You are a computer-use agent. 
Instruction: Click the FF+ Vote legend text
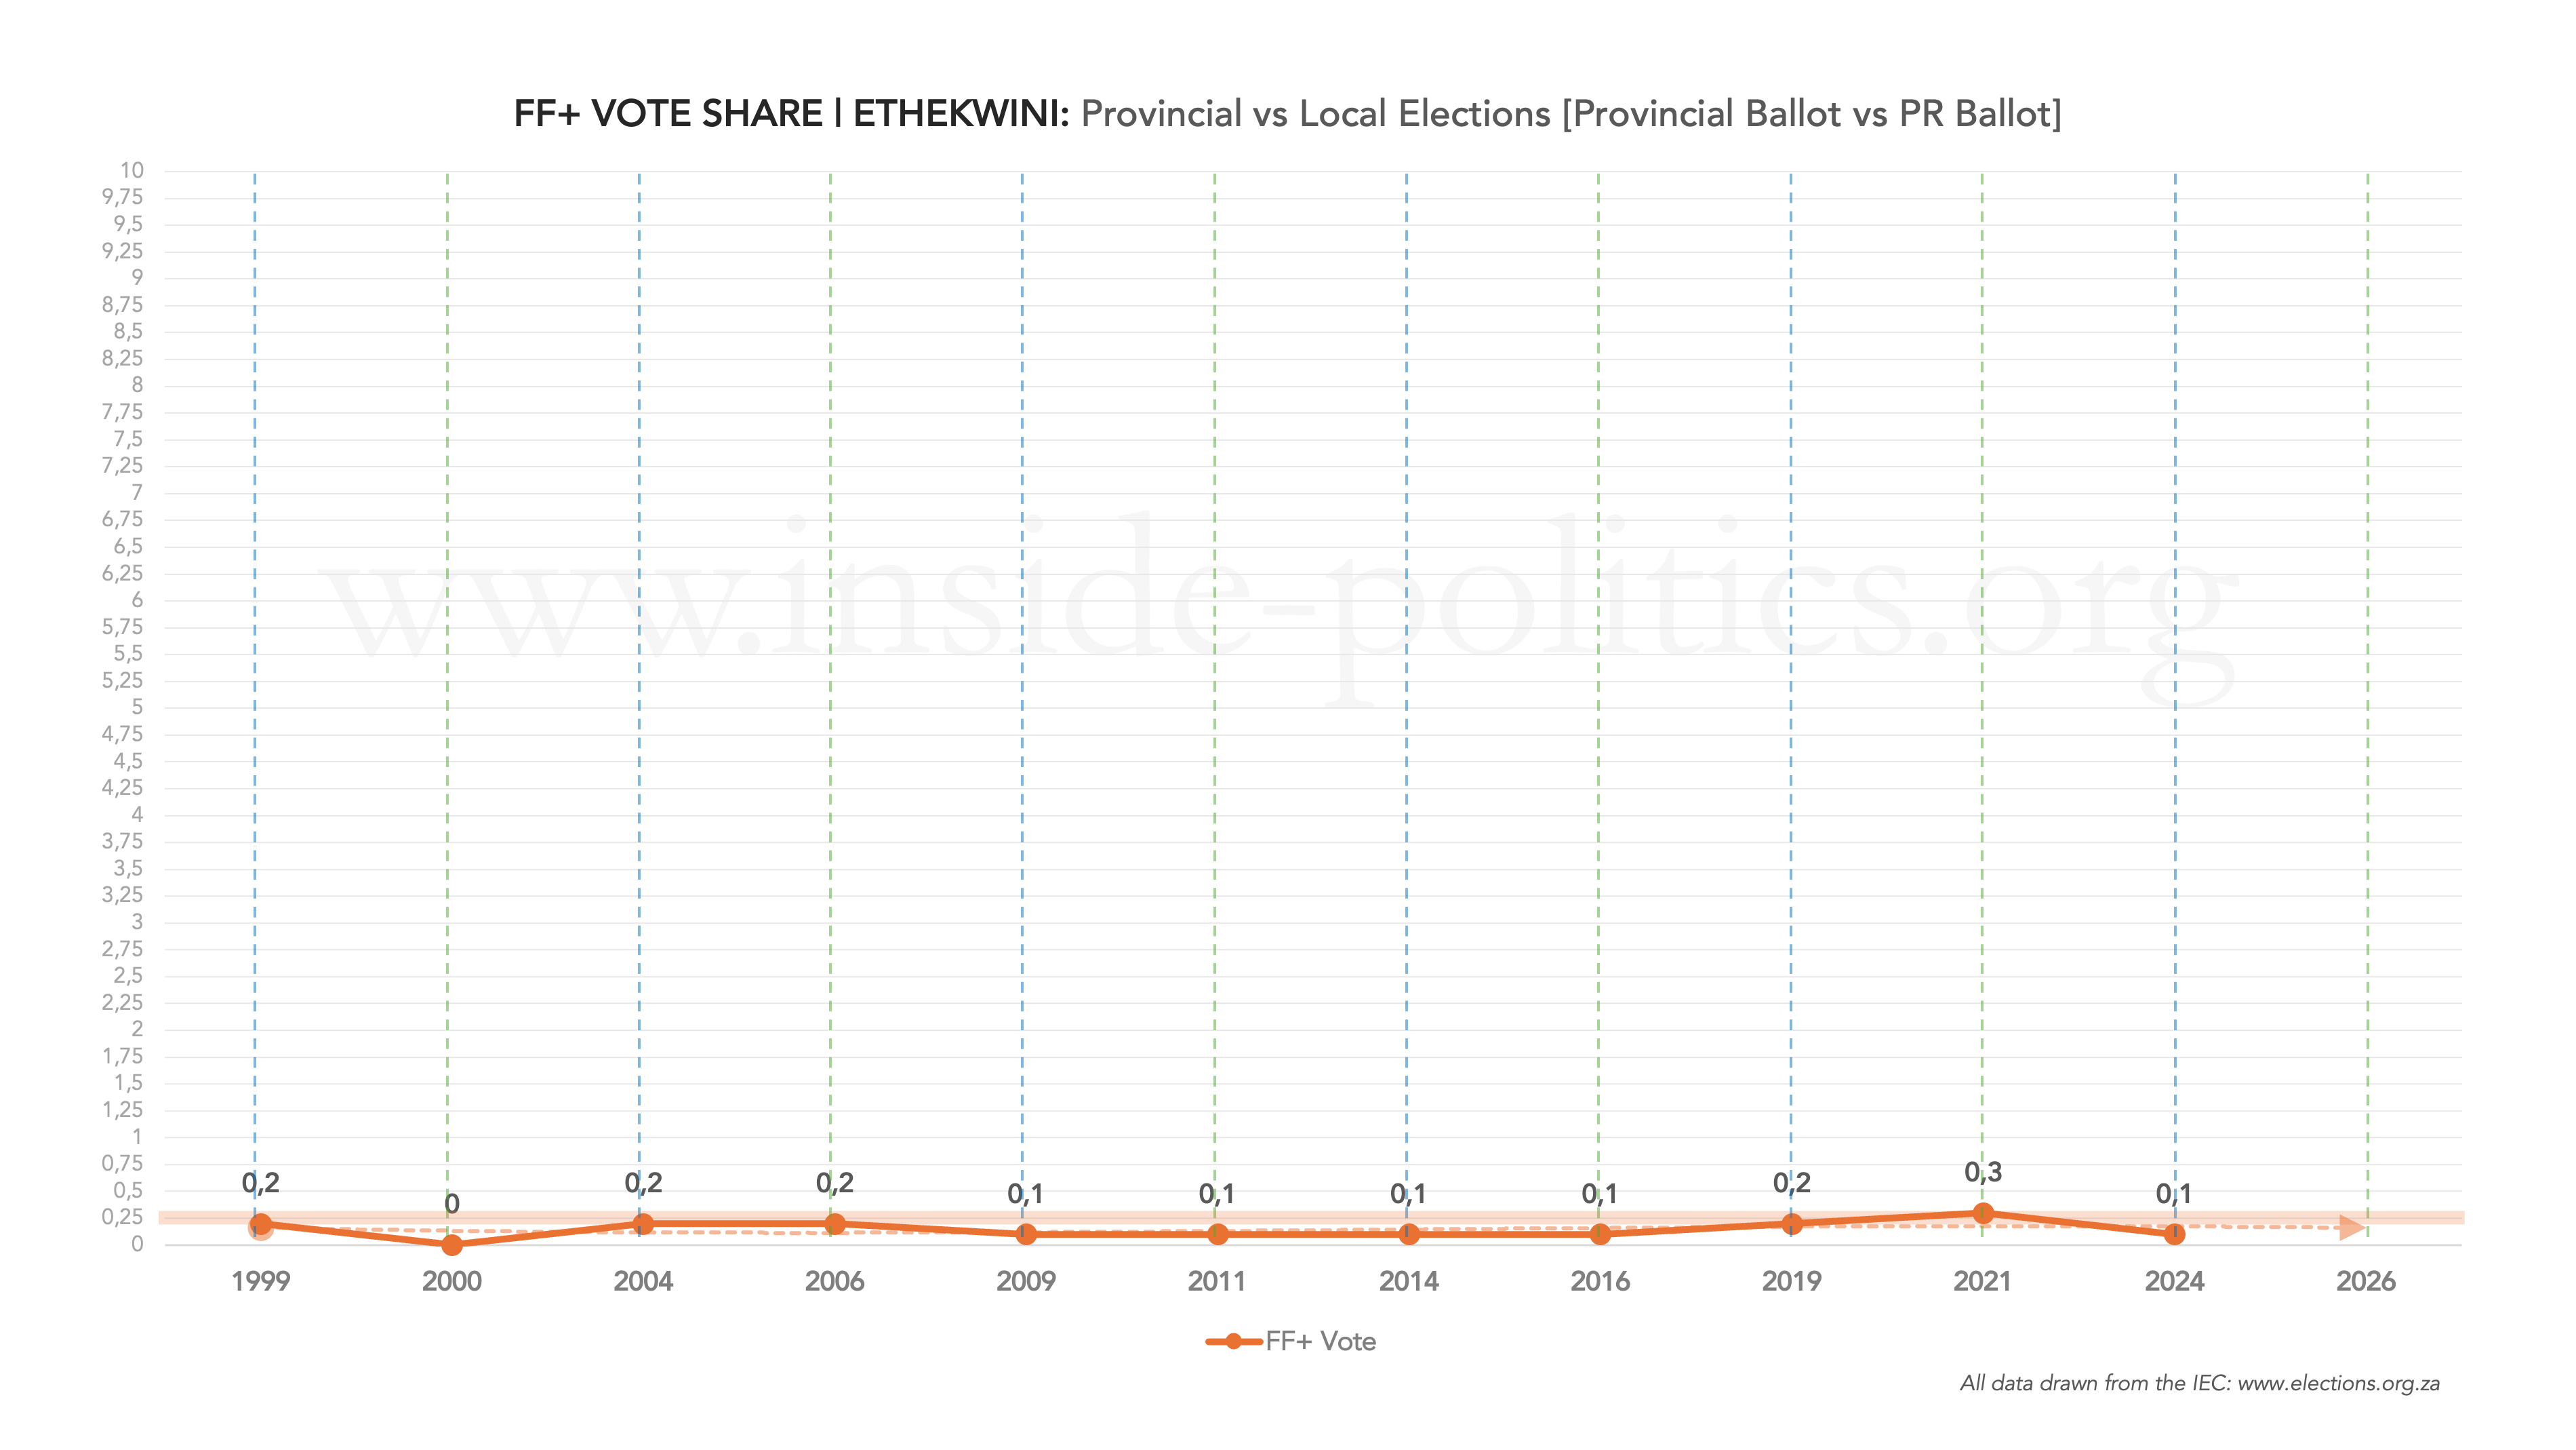(1320, 1342)
